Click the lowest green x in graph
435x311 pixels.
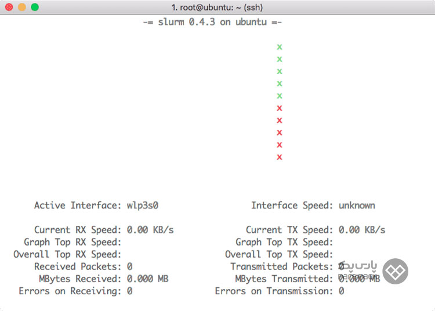coord(280,96)
